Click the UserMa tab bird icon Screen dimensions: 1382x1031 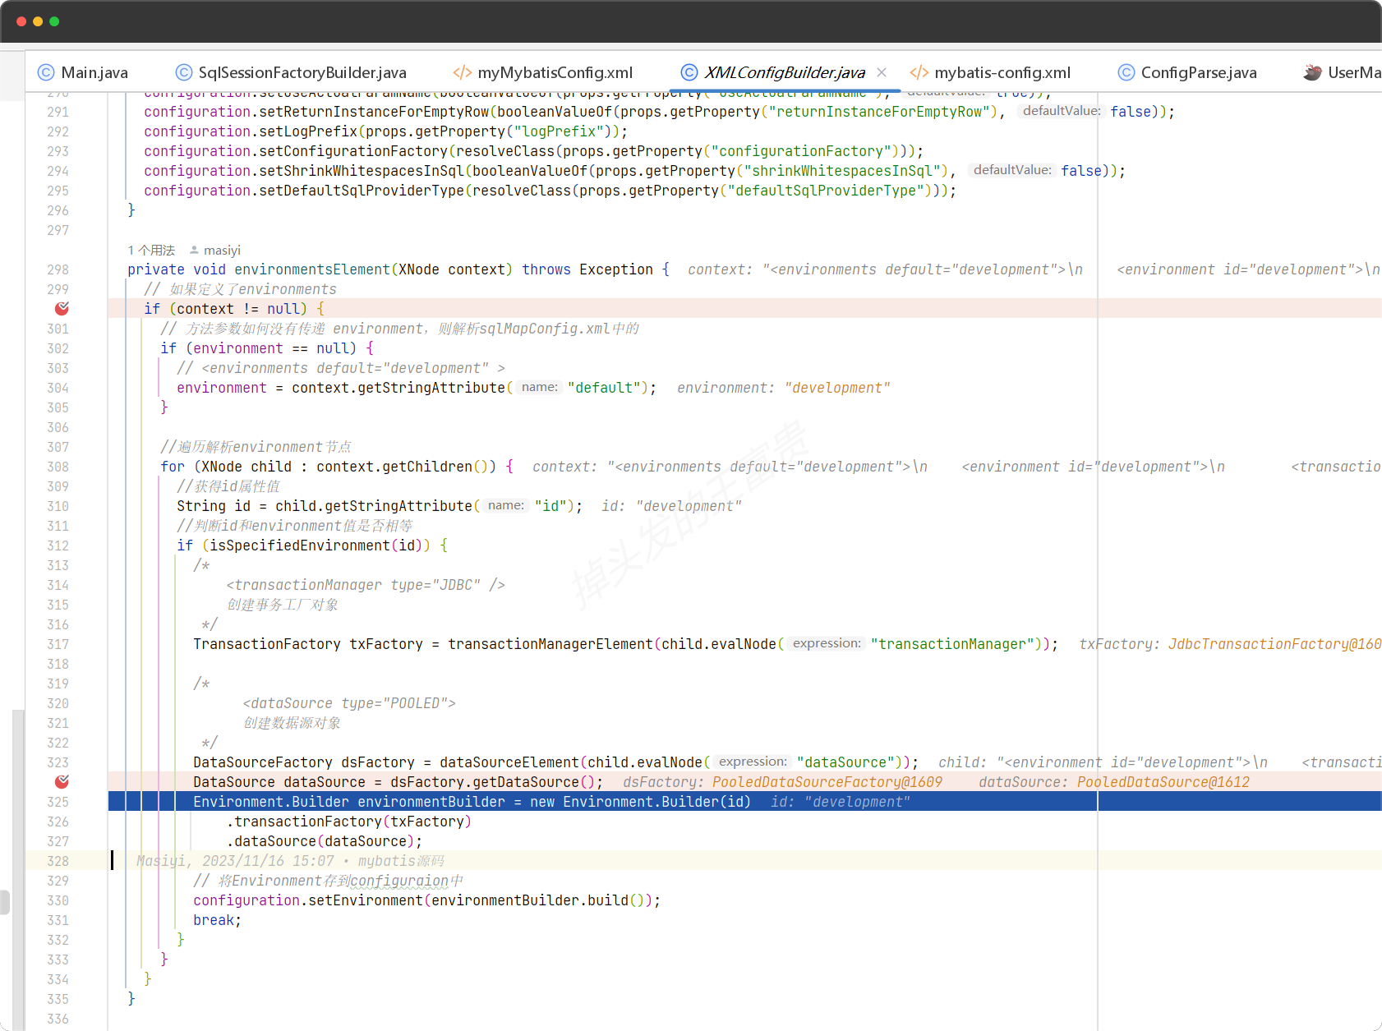coord(1312,72)
